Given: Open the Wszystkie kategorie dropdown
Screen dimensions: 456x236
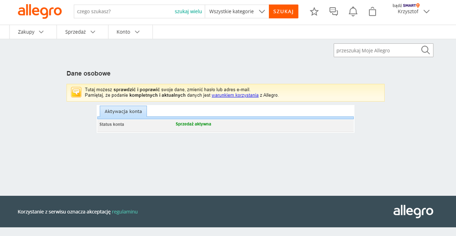Looking at the screenshot, I should click(237, 11).
